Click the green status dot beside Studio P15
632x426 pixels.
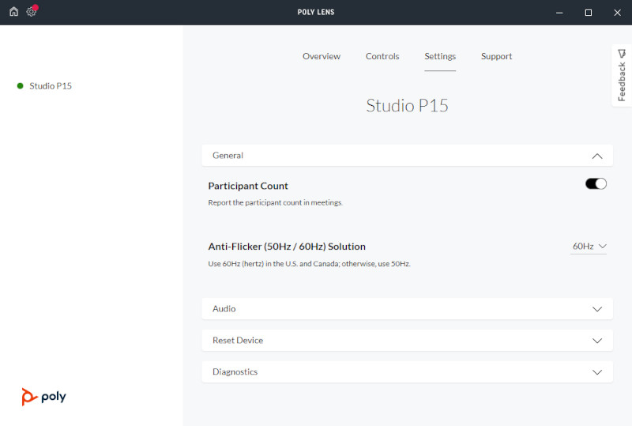21,85
